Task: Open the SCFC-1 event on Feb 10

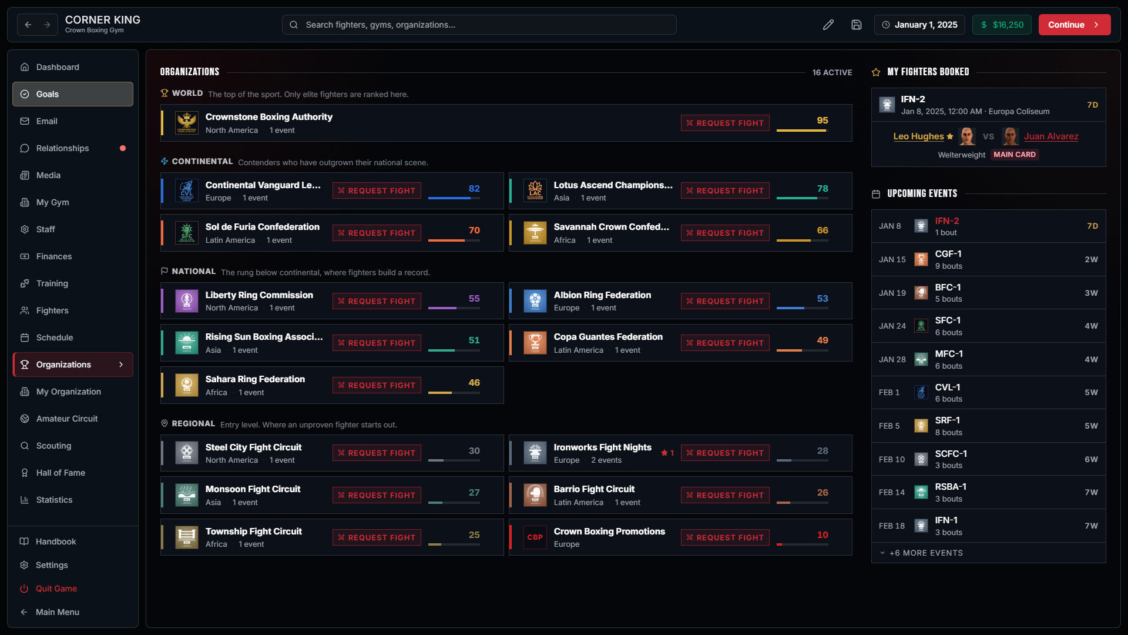Action: (x=989, y=459)
